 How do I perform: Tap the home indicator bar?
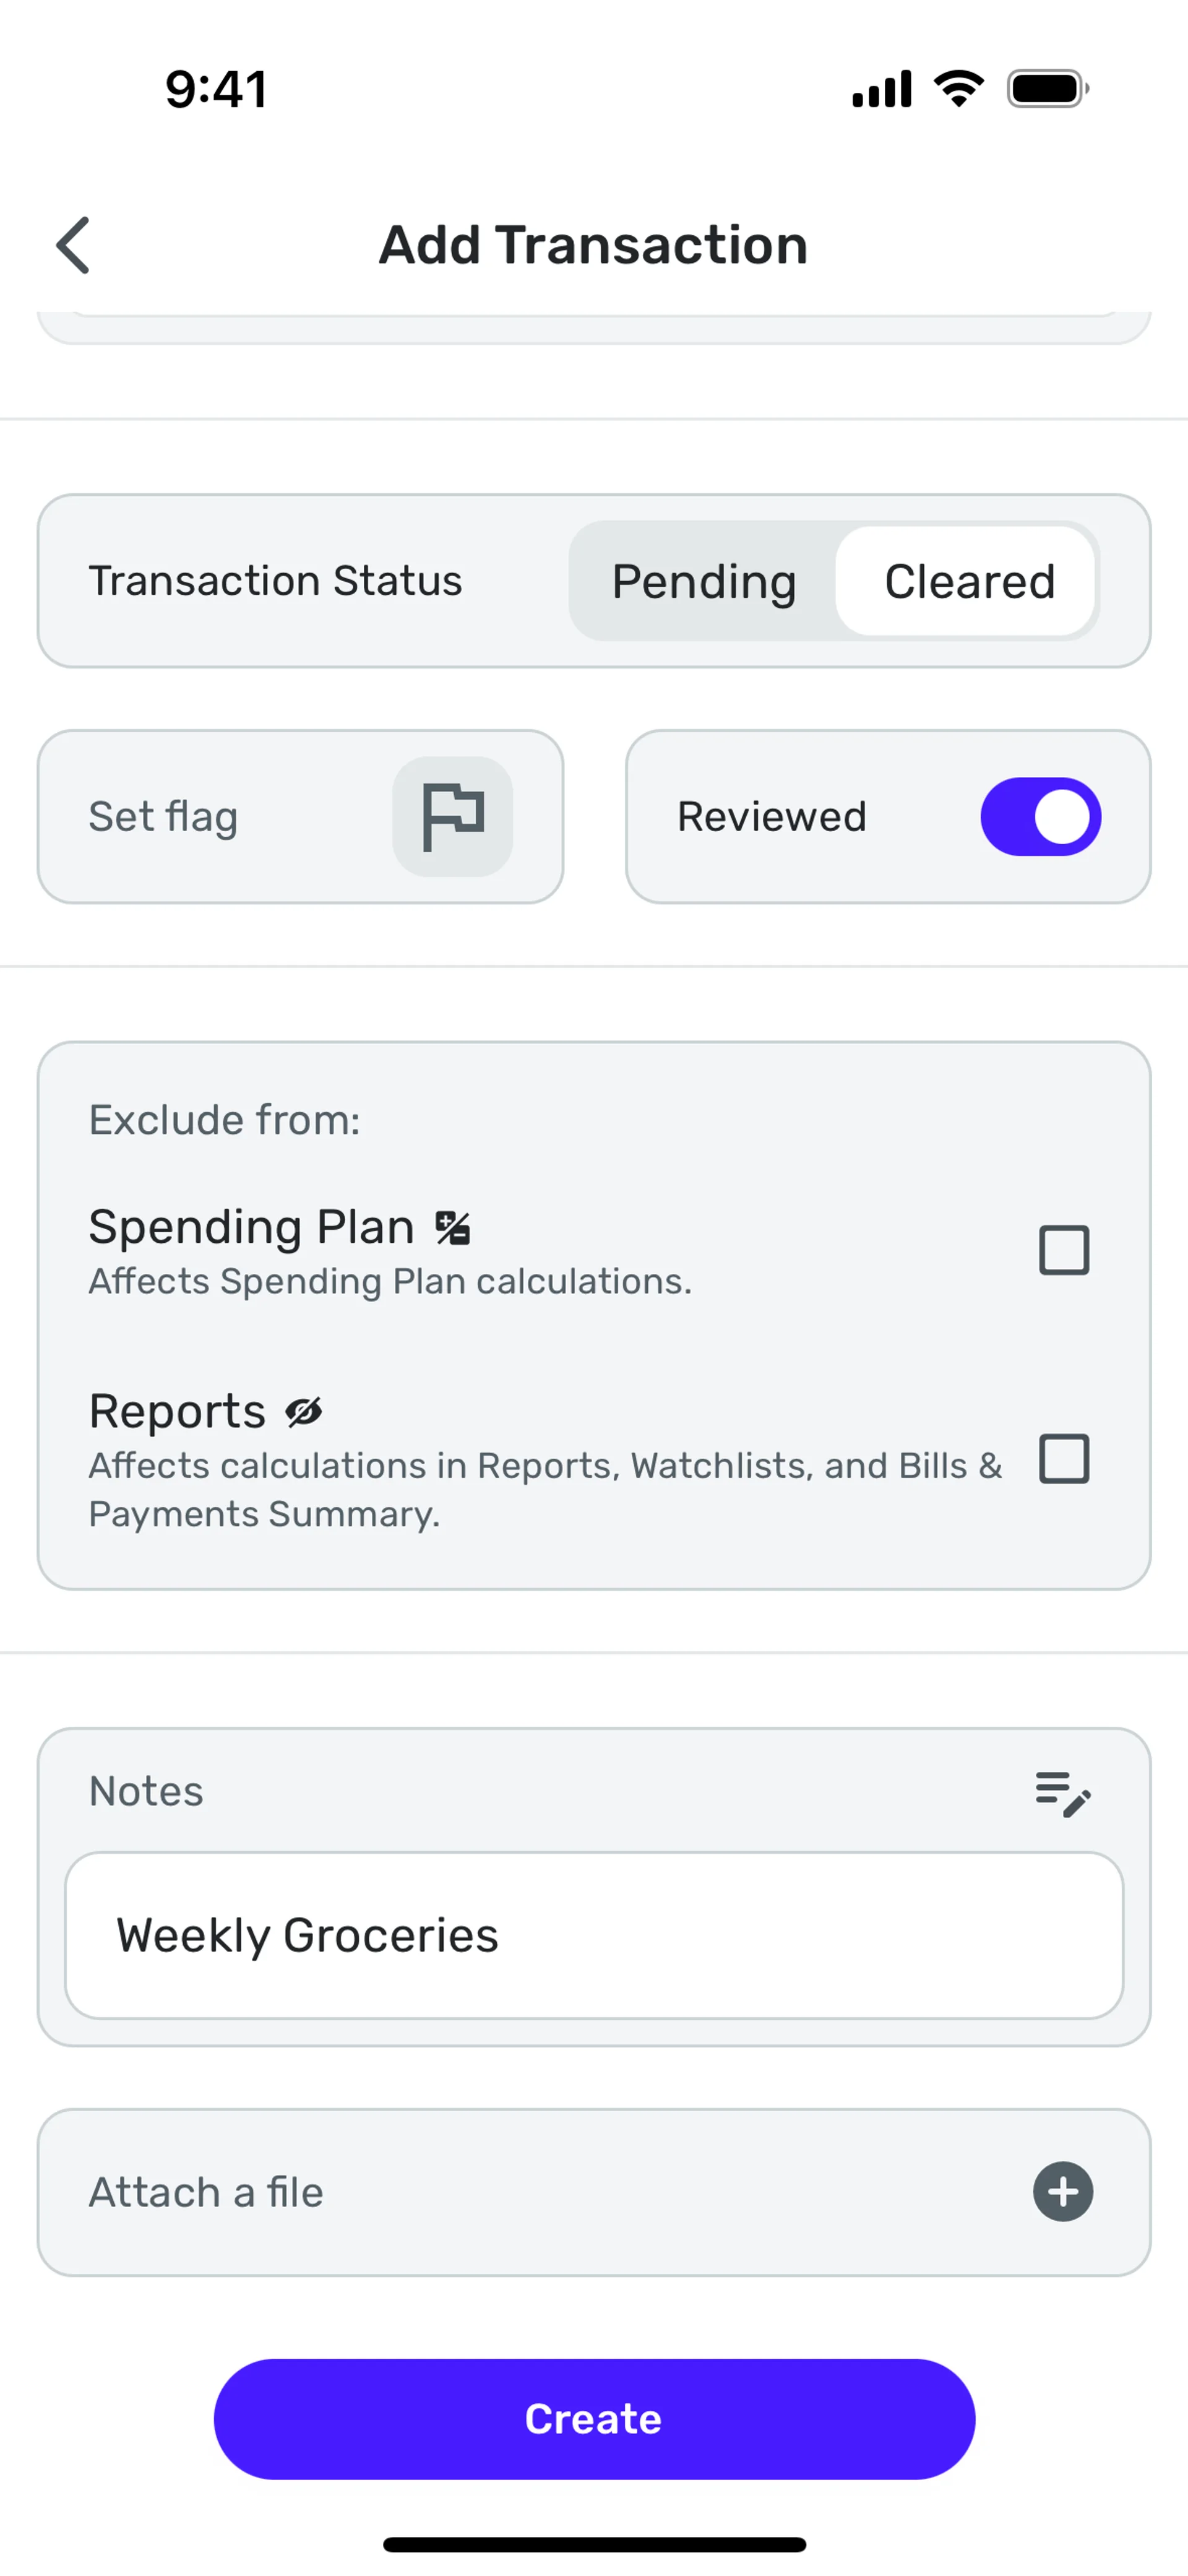pyautogui.click(x=594, y=2544)
